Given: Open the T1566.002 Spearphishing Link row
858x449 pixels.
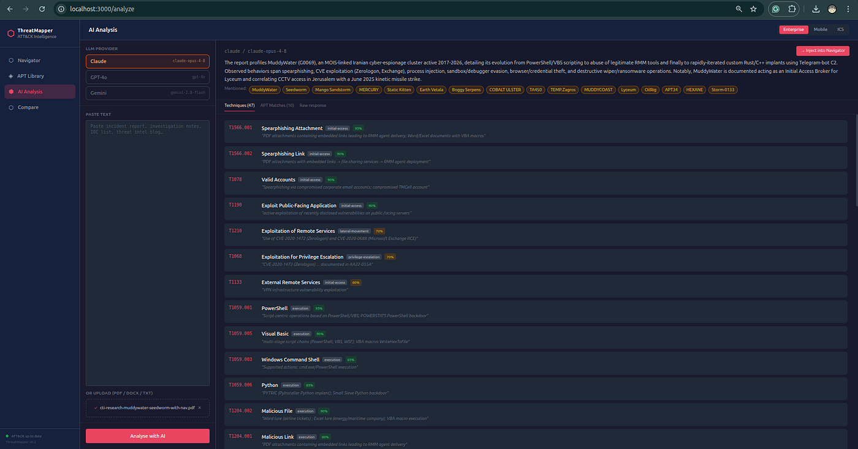Looking at the screenshot, I should [x=537, y=157].
